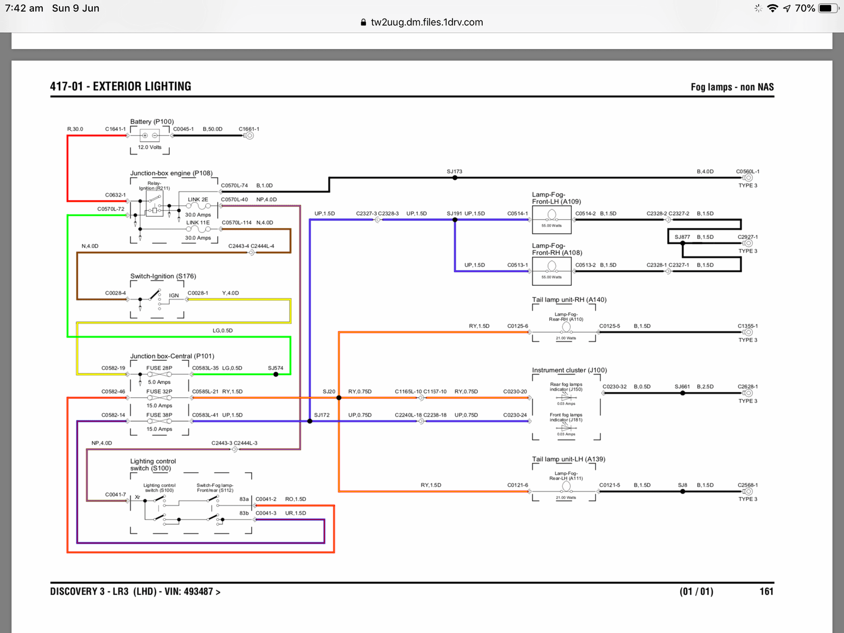Tap the location arrow status icon
The width and height of the screenshot is (844, 633).
[x=787, y=8]
